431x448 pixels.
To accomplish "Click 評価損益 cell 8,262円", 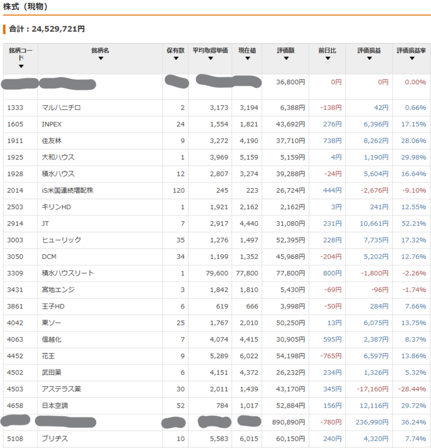I will coord(376,141).
